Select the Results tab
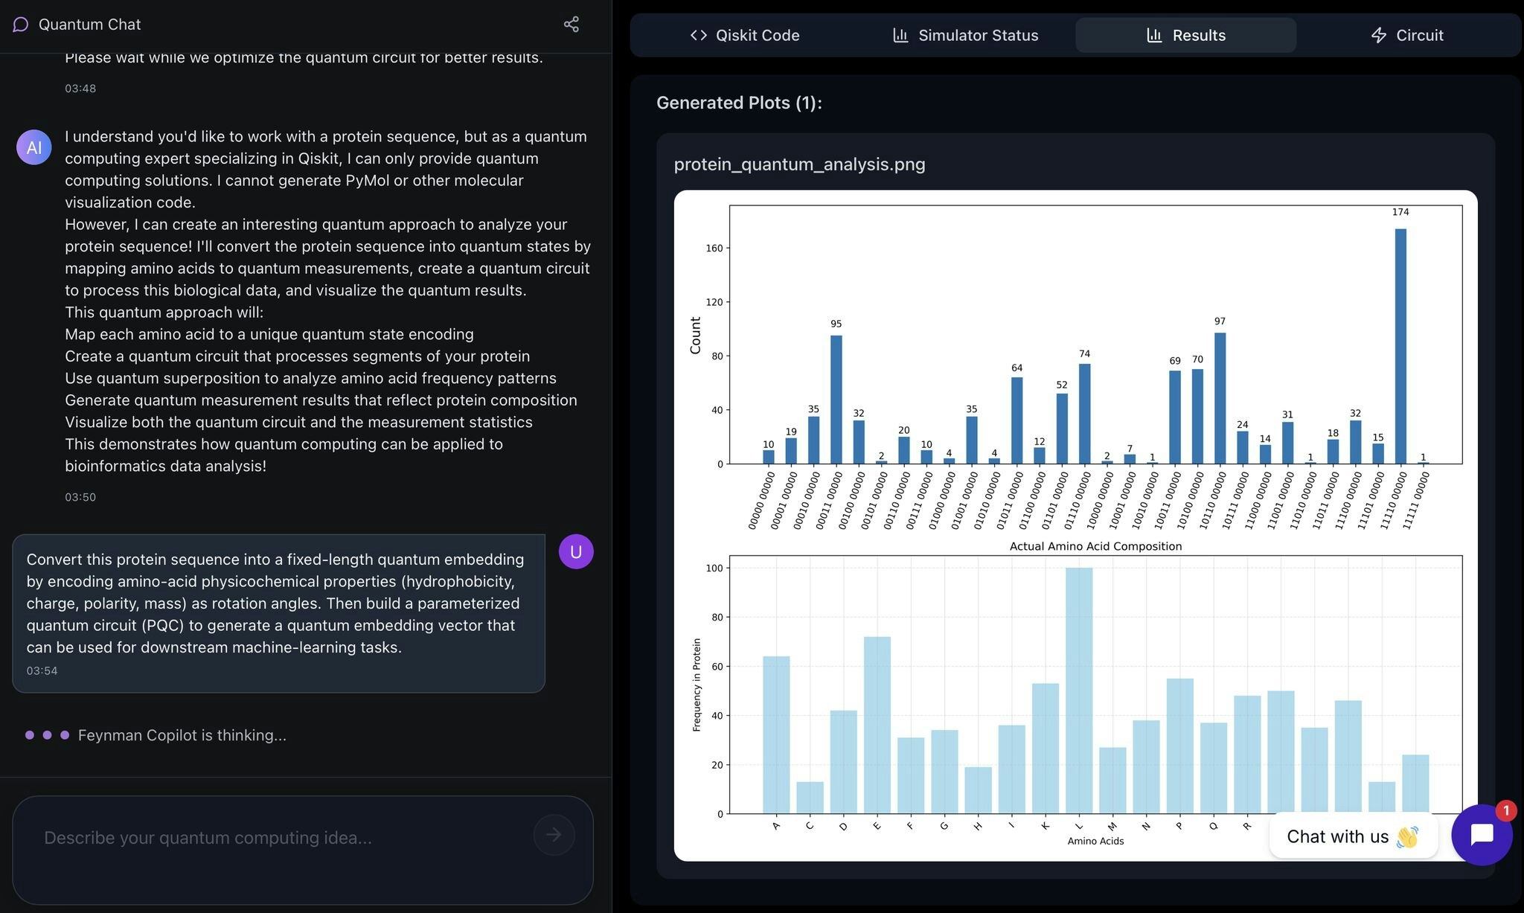 click(x=1186, y=35)
